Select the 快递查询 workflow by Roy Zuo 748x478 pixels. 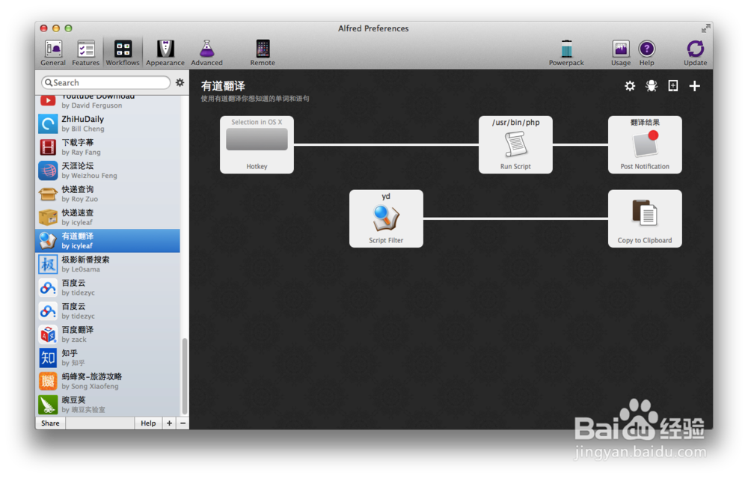point(108,194)
